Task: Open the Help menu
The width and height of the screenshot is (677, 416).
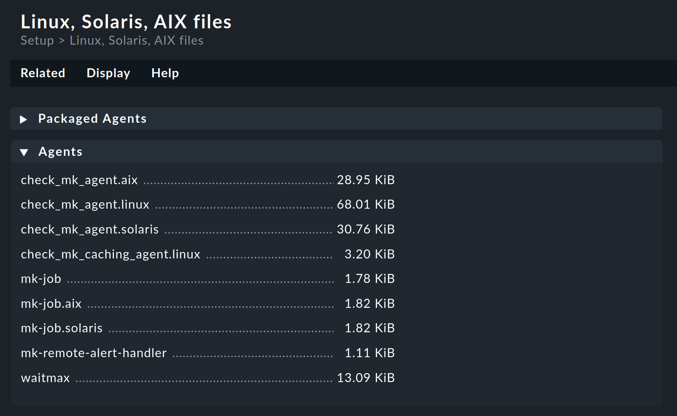Action: [x=165, y=73]
